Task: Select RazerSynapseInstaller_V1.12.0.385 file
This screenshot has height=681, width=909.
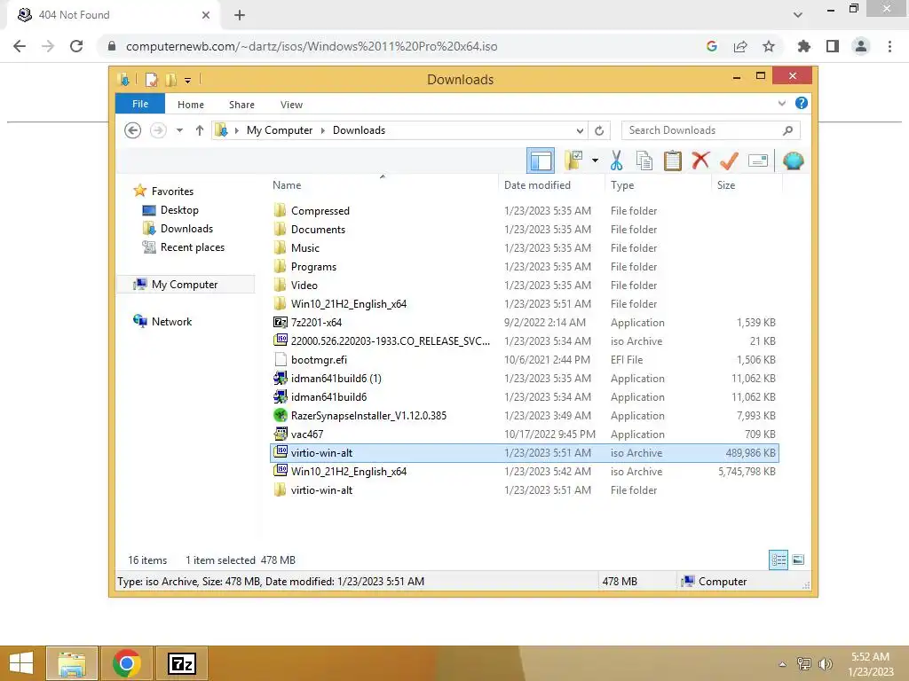Action: click(524, 415)
